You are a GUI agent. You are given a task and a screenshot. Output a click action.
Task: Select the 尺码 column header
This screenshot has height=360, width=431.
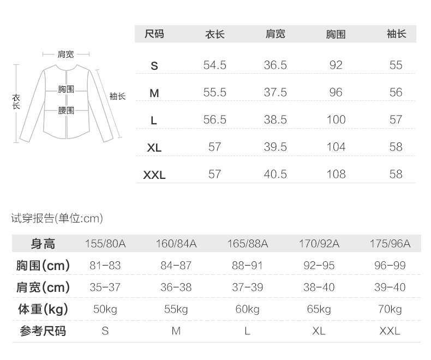(x=154, y=34)
